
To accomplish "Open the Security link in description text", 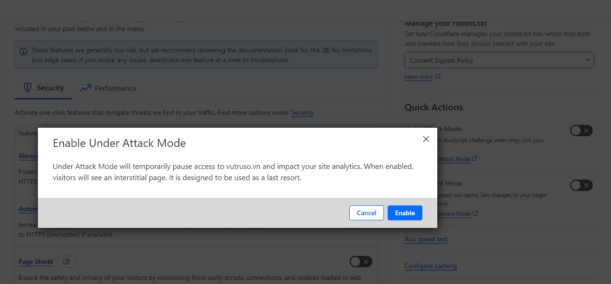I will pyautogui.click(x=302, y=112).
